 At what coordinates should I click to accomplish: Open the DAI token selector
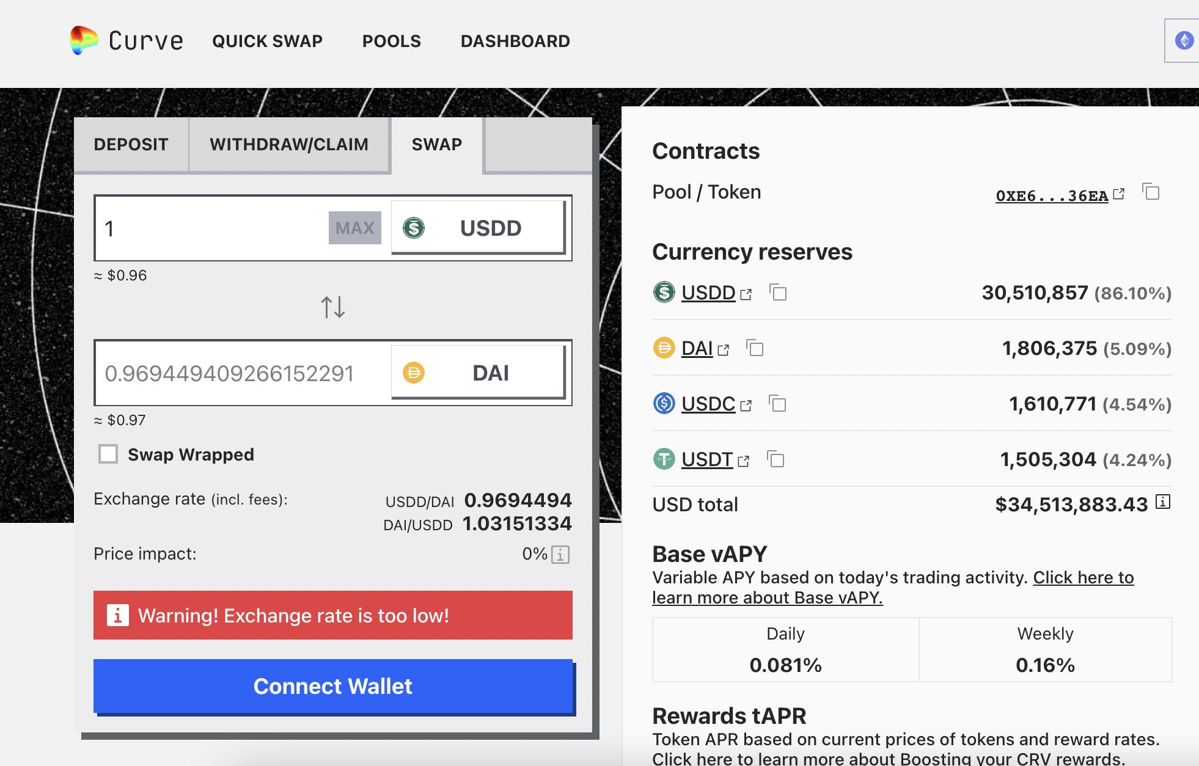[x=478, y=373]
